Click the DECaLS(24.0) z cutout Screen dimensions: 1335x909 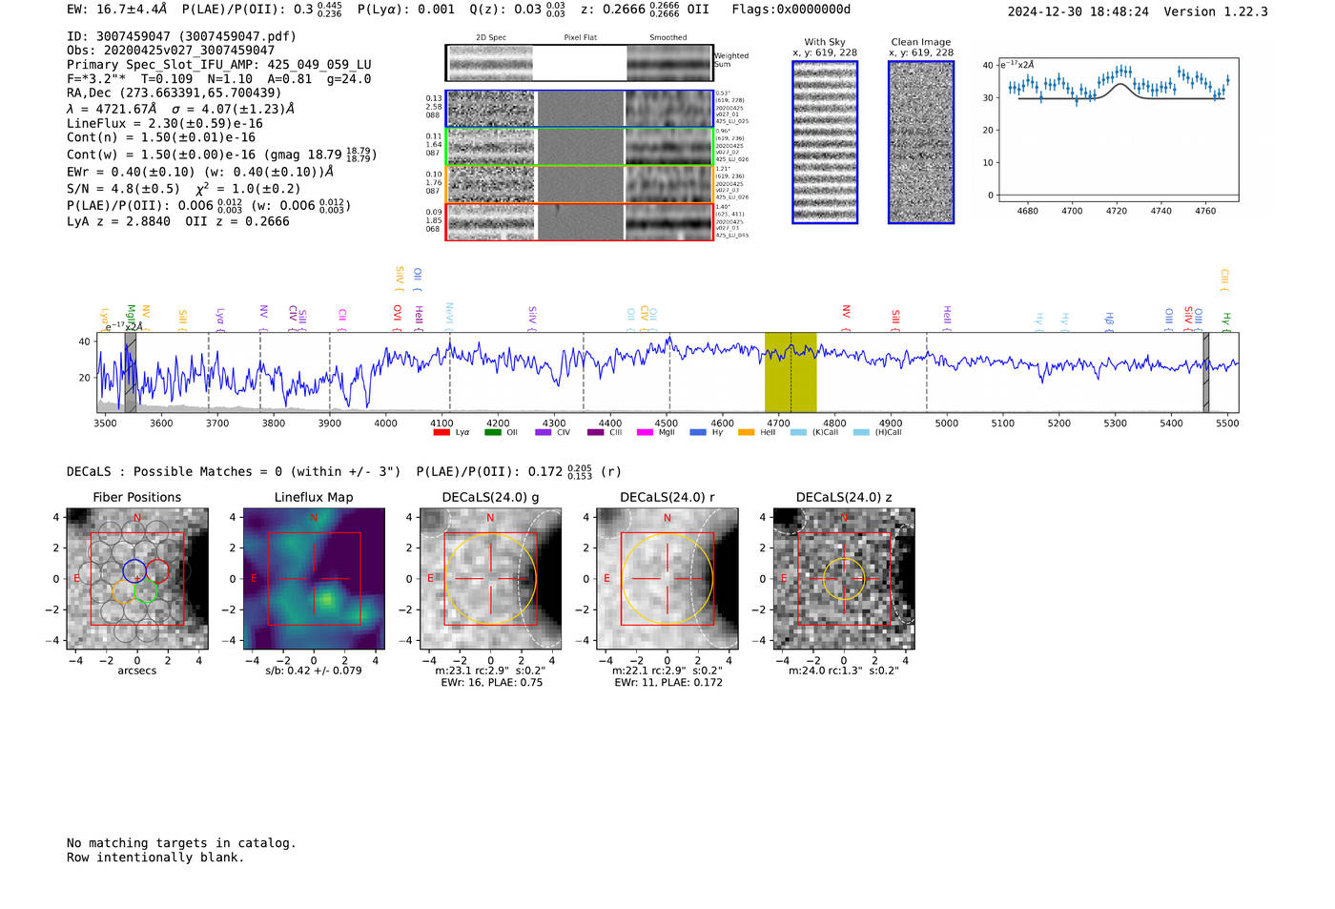[844, 579]
